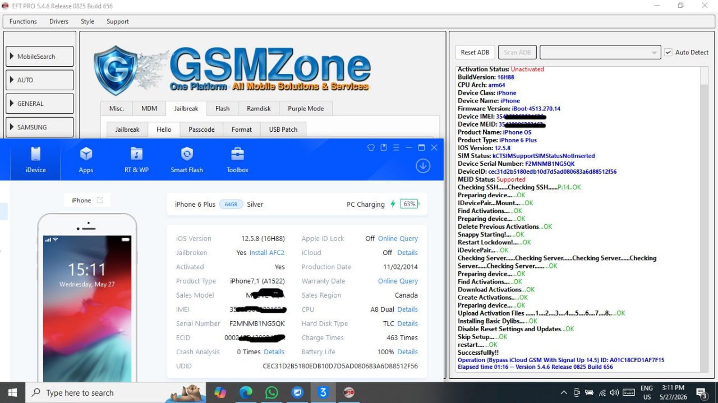
Task: Switch to the MDM tab
Action: click(x=149, y=109)
